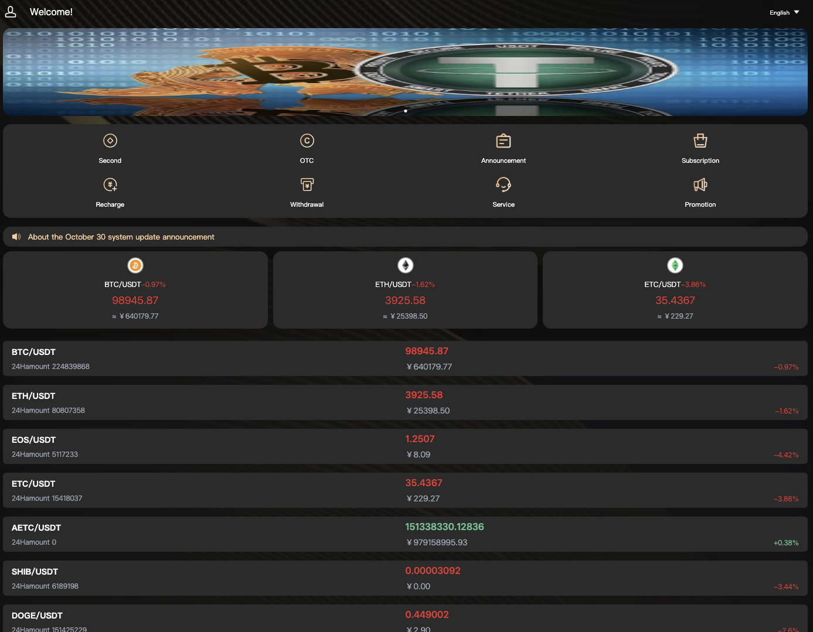Click the Bitcoin coin icon

[135, 265]
